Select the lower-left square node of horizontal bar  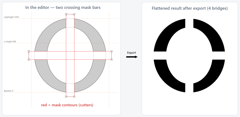[x=29, y=59]
